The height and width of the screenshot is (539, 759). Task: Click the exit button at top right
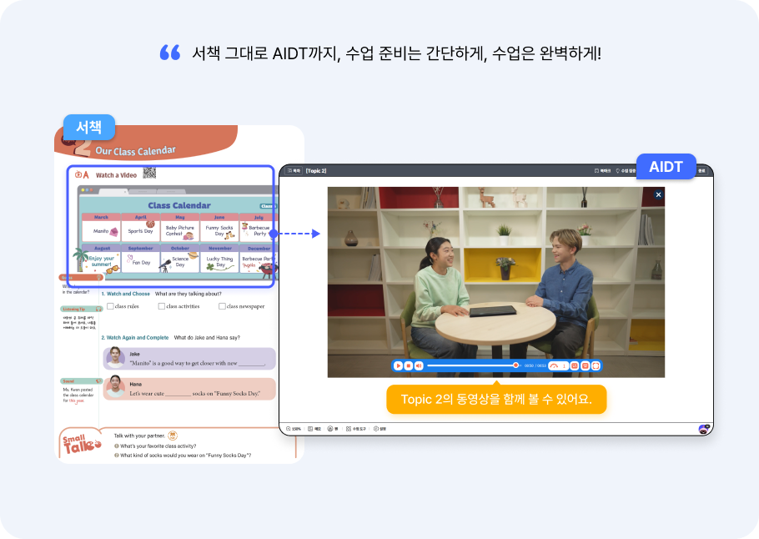(x=701, y=170)
